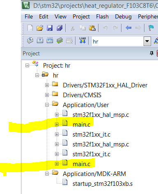This screenshot has width=158, height=194.
Task: Expand the Drivers/CMSIS group
Action: (x=47, y=95)
